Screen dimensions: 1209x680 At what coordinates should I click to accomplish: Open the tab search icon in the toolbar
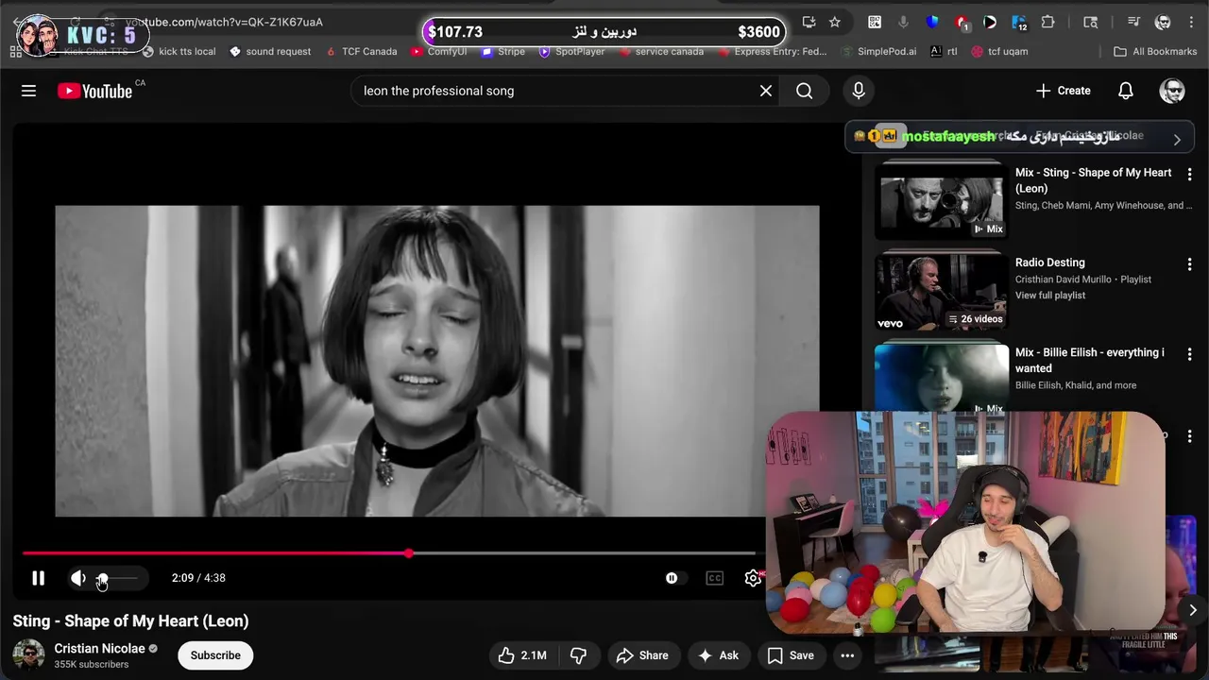1091,22
